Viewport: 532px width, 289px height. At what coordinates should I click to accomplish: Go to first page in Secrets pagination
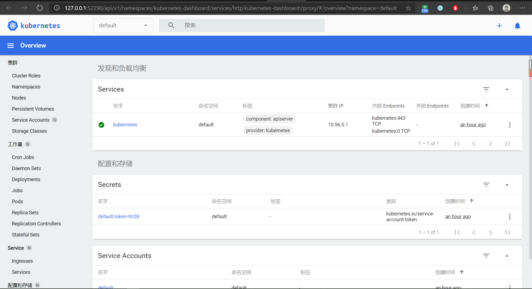457,233
